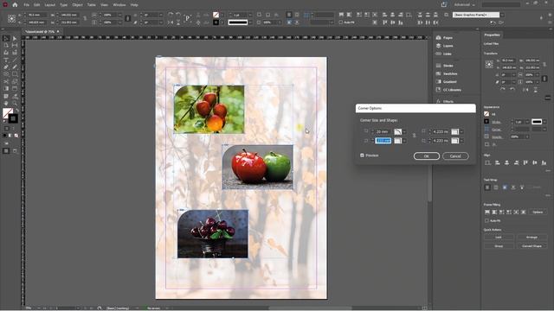Click OK in Corner Options dialog
Viewport: 554px width, 311px height.
click(427, 156)
